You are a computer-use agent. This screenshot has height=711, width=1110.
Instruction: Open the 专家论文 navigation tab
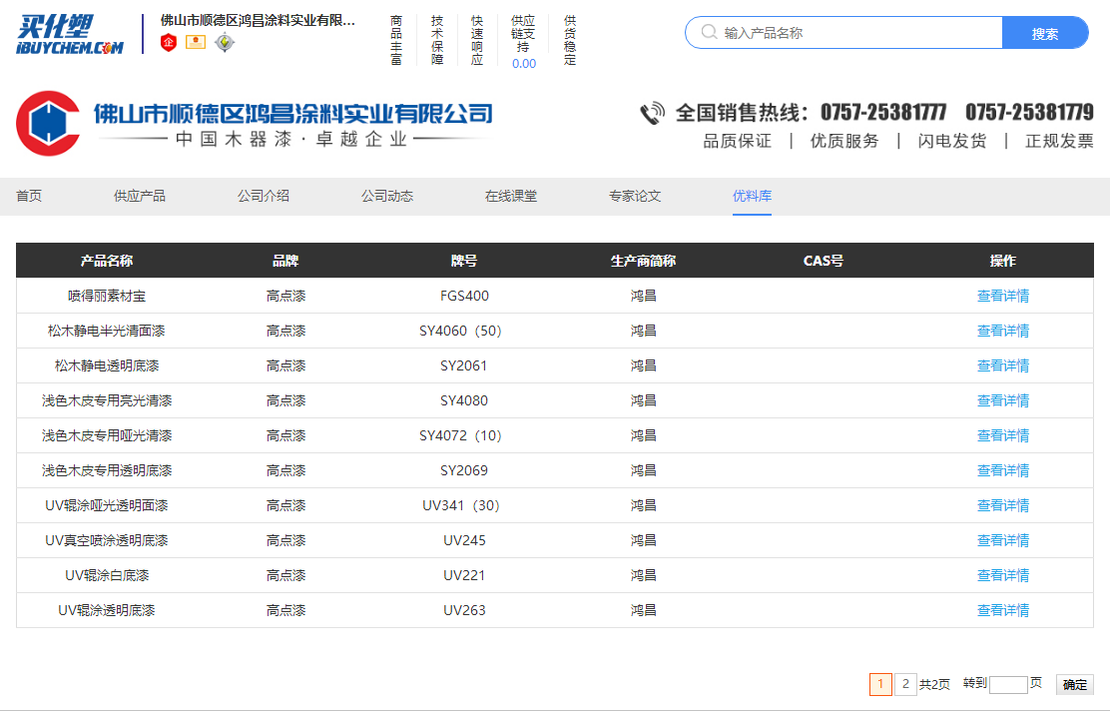[635, 196]
